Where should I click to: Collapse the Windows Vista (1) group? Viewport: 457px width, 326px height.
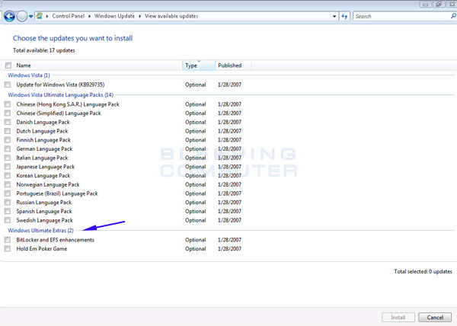pyautogui.click(x=29, y=75)
